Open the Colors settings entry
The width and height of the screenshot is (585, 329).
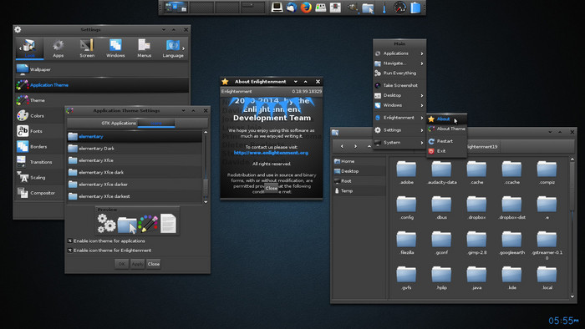click(39, 116)
